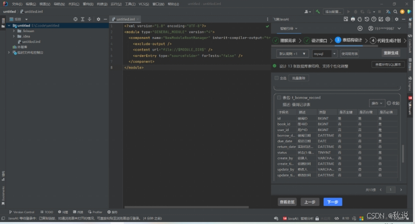Click the edit note icon in JavaAI panel

[x=381, y=19]
